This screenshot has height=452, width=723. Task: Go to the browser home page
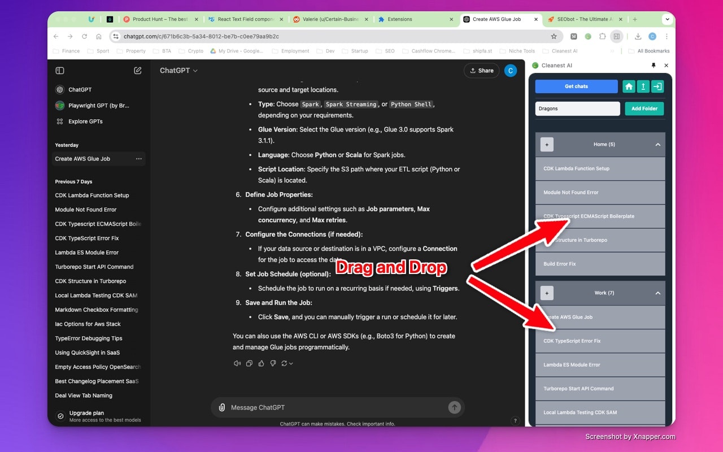[x=99, y=36]
